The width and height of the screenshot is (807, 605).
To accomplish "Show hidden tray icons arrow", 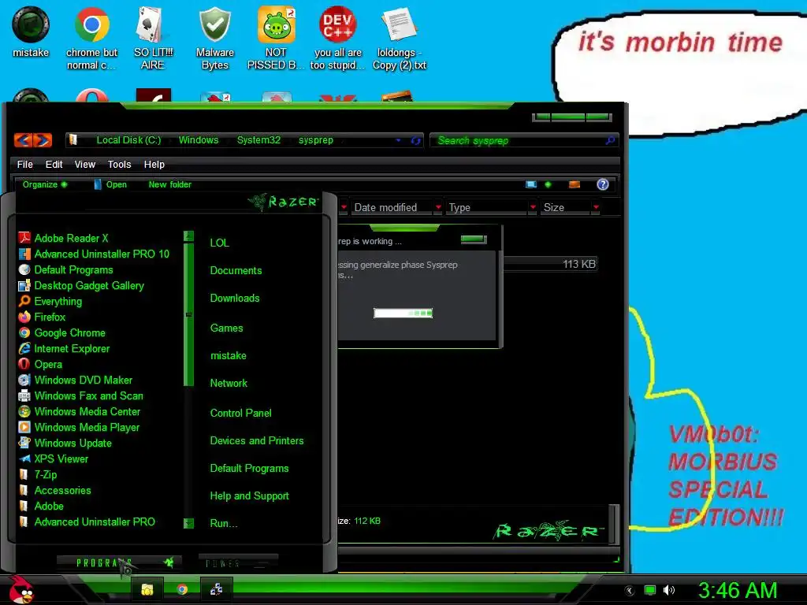I will (x=630, y=591).
